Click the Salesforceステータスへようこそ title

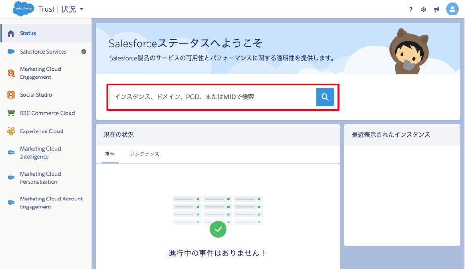[186, 43]
